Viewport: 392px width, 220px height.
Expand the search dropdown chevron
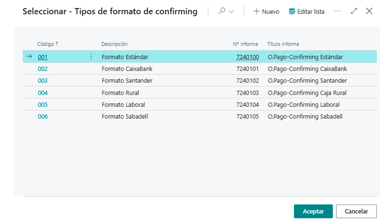click(x=231, y=12)
